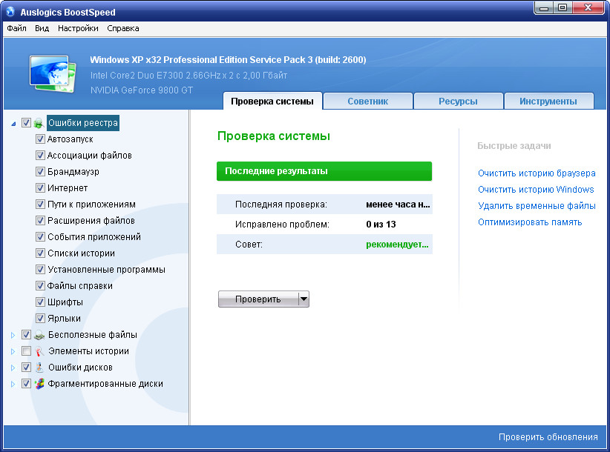Select the Автозапуск tree label

[70, 139]
